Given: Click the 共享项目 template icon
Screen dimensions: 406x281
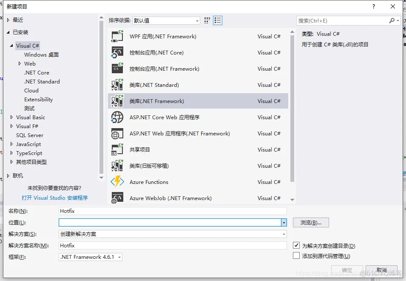Looking at the screenshot, I should (117, 149).
